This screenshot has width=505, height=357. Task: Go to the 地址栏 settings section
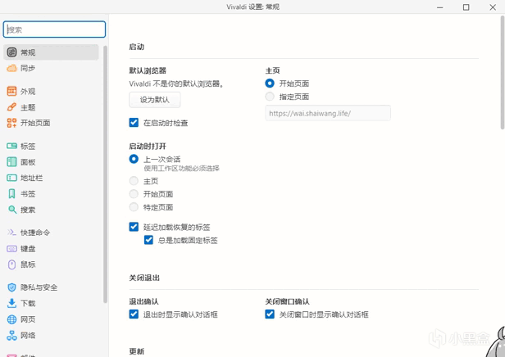coord(31,178)
